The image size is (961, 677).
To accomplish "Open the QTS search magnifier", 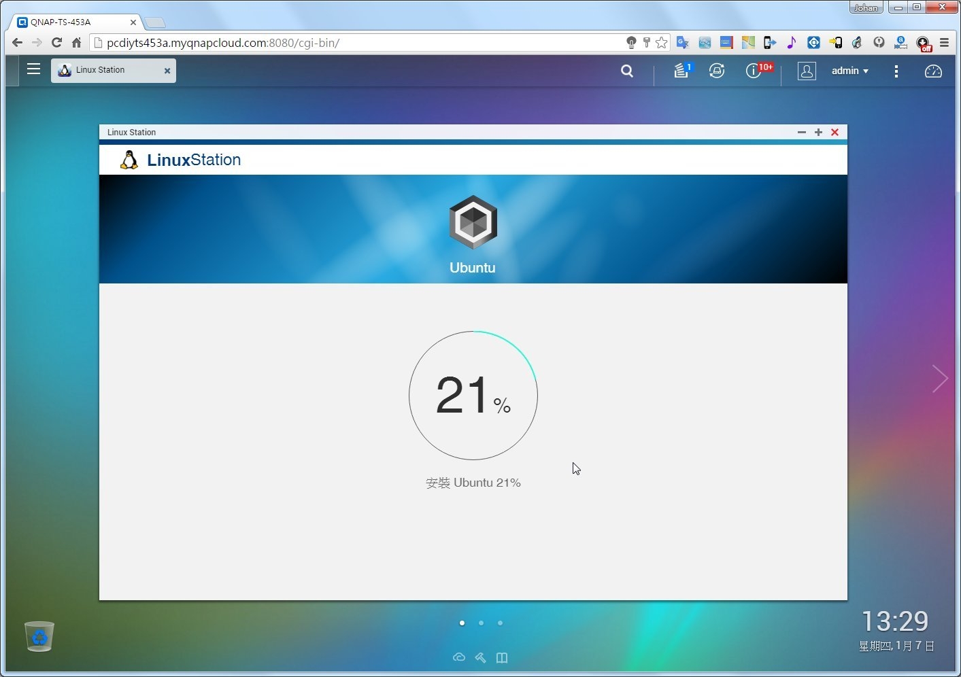I will [x=627, y=71].
